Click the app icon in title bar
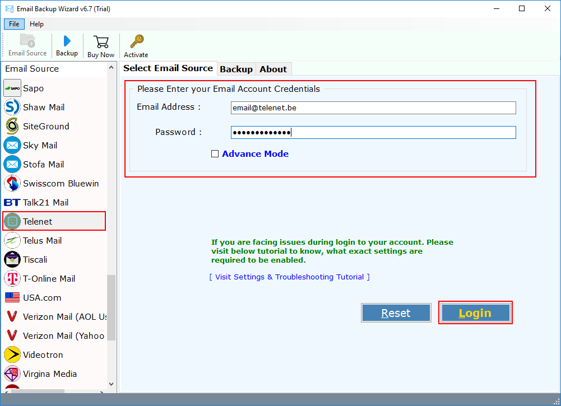Viewport: 561px width, 406px height. (x=10, y=8)
